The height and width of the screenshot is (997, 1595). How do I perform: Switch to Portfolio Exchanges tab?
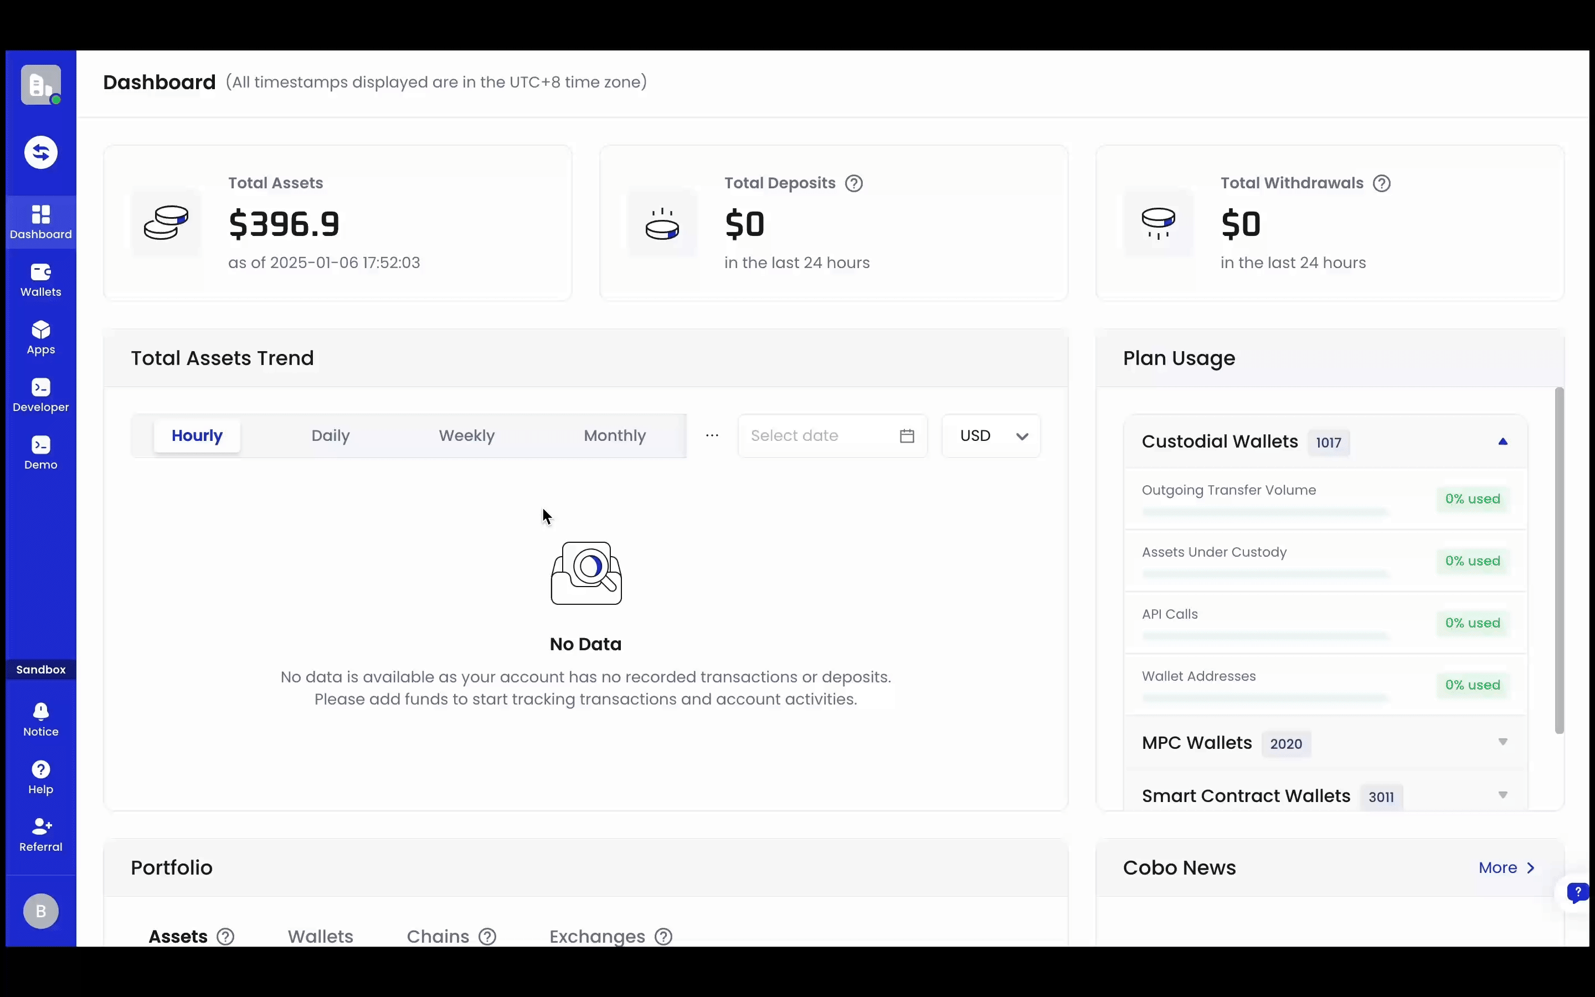pos(597,936)
